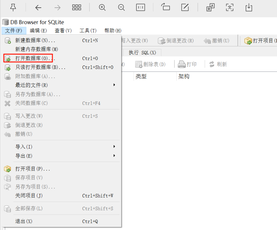Zoom out with the magnifier minus icon
Image resolution: width=277 pixels, height=230 pixels.
[121, 8]
